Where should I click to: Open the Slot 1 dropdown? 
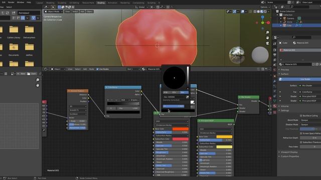click(133, 69)
